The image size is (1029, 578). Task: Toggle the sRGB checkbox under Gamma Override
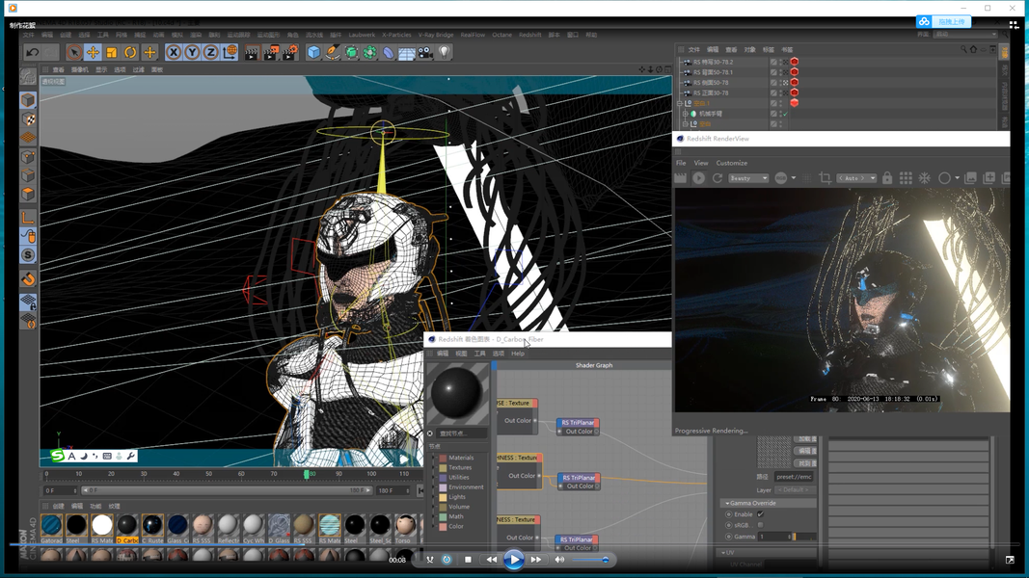click(x=761, y=525)
